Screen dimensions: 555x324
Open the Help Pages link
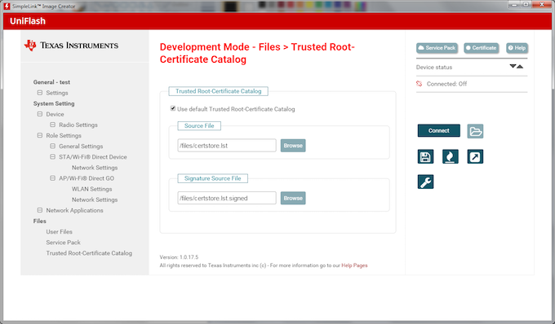tap(354, 265)
